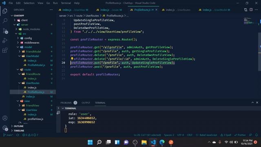Open Windows Start menu

click(90, 142)
